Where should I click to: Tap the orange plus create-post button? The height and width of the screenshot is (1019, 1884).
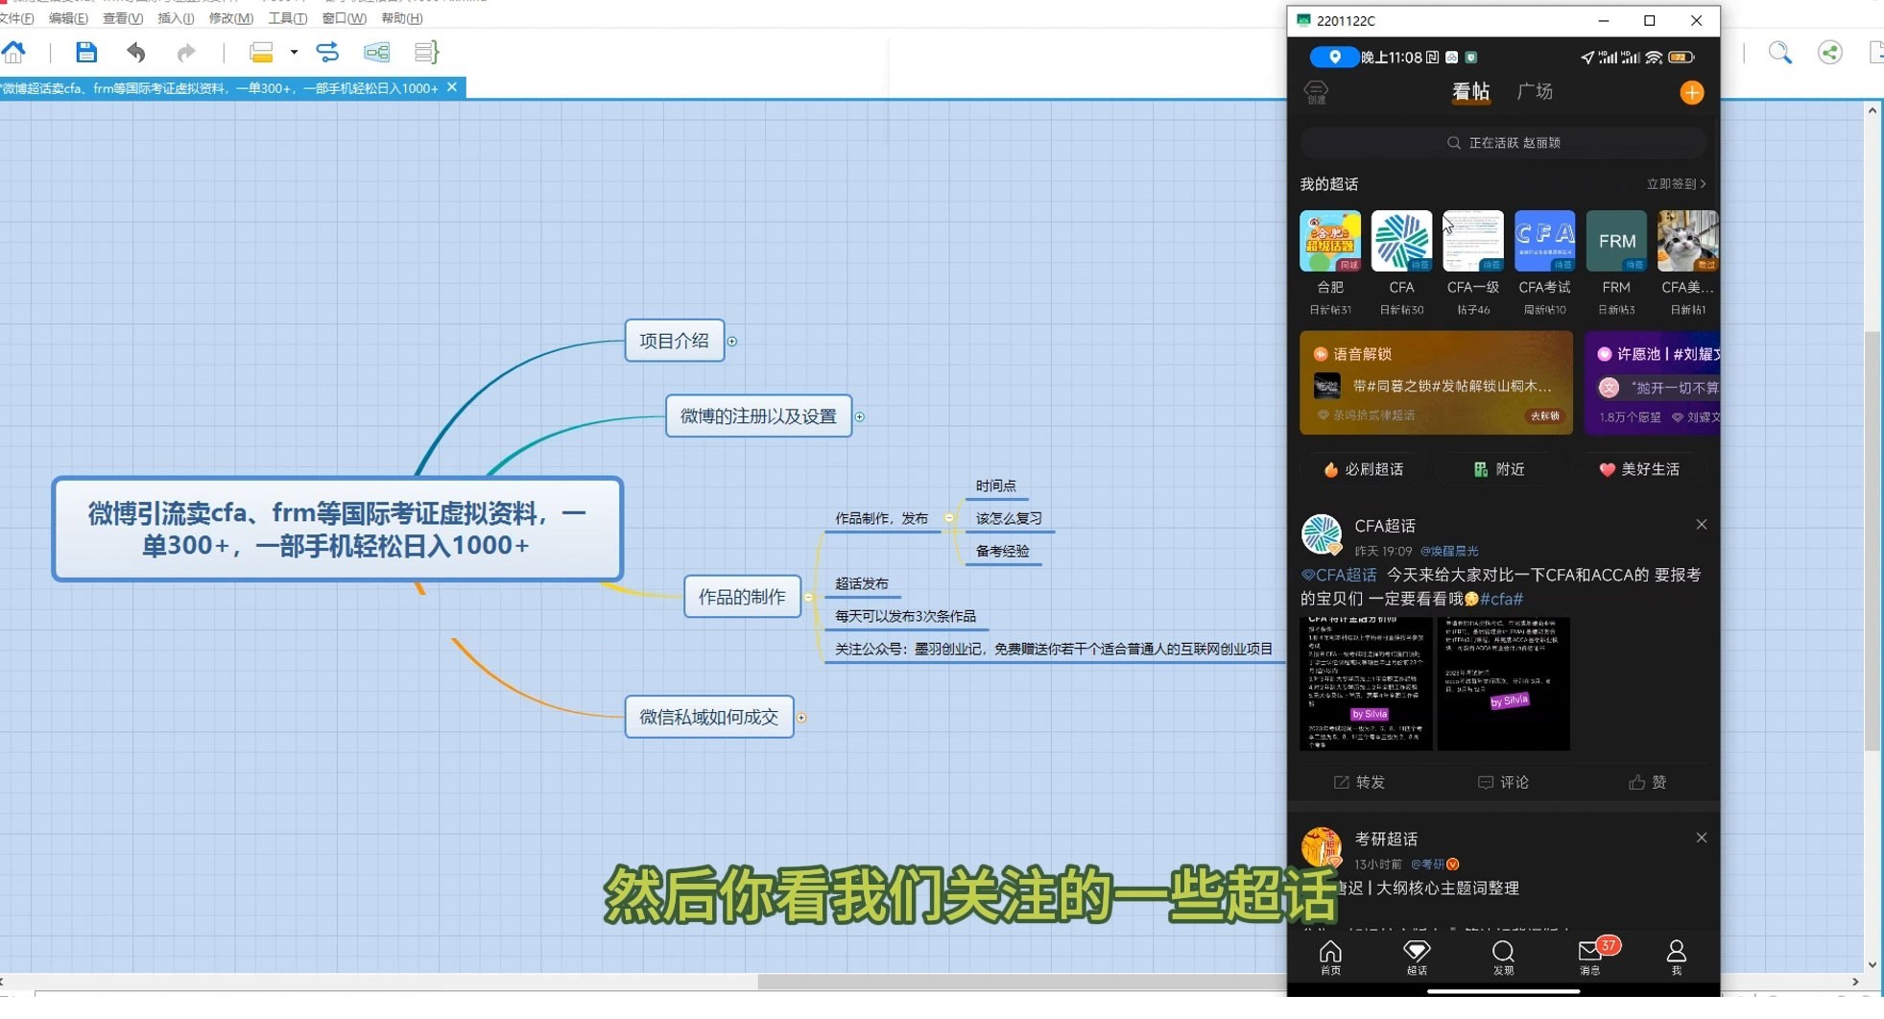point(1691,92)
